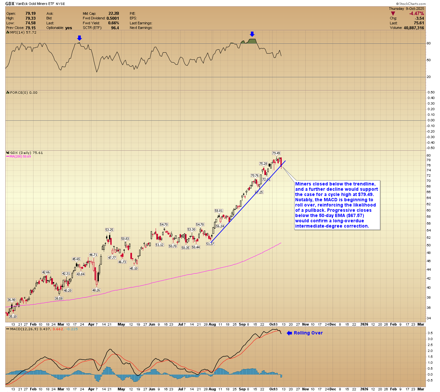Image resolution: width=440 pixels, height=392 pixels.
Task: Click the Optionable value yes
Action: point(69,28)
